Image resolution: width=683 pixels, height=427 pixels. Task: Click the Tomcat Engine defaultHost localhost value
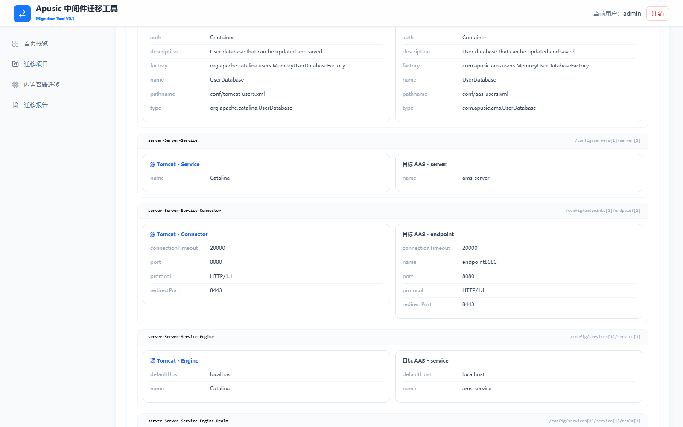pyautogui.click(x=221, y=374)
